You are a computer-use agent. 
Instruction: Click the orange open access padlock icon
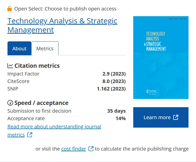[x=9, y=9]
